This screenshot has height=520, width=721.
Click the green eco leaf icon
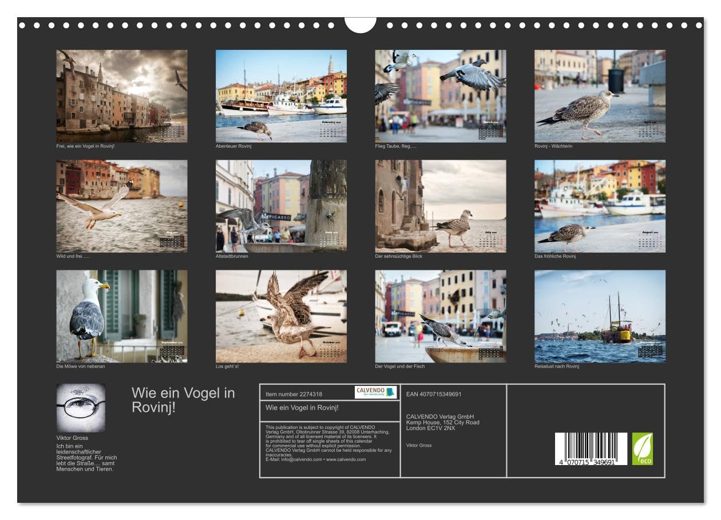click(x=642, y=448)
